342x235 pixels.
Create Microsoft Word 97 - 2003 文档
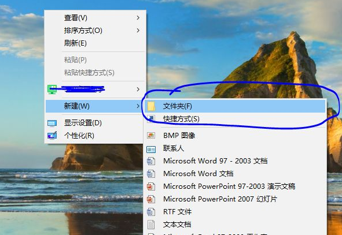(235, 161)
